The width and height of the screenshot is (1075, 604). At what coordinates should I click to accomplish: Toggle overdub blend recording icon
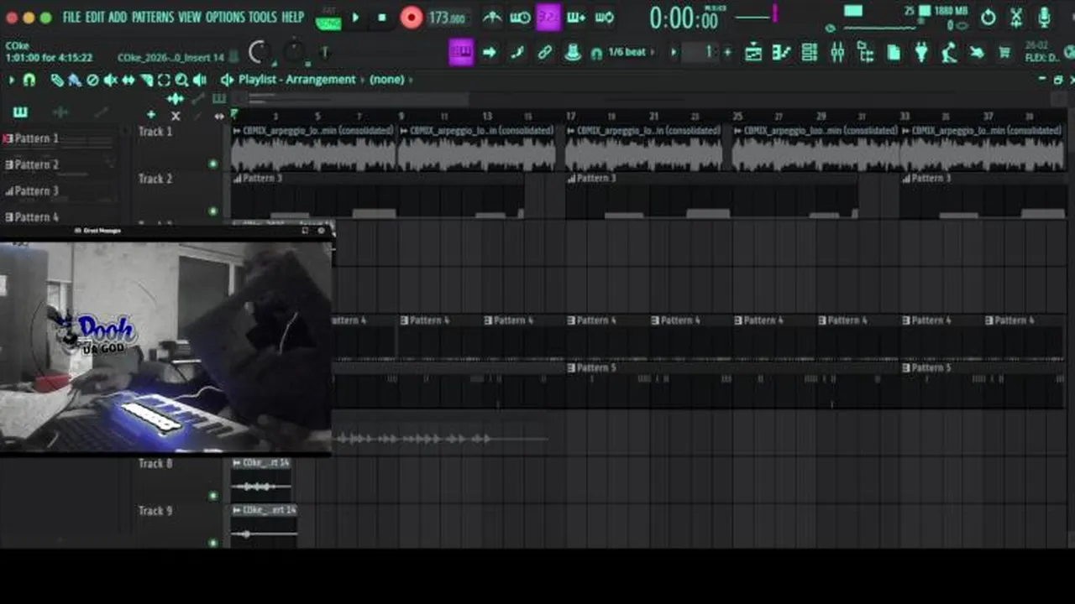576,17
